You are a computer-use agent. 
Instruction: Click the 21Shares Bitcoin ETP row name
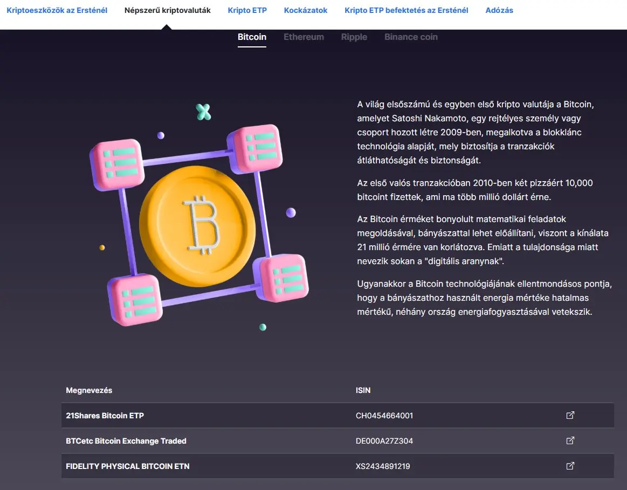(x=105, y=416)
